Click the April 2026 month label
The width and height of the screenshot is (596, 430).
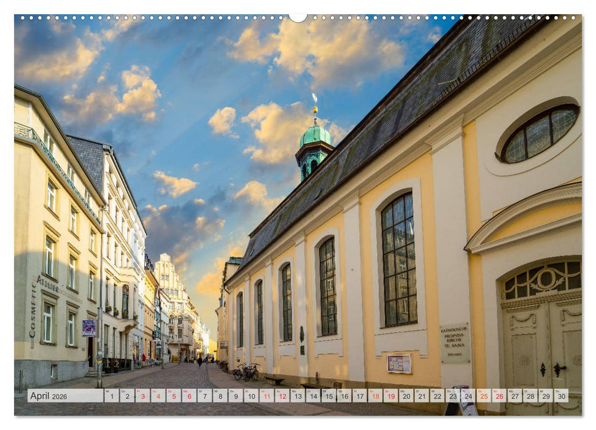pos(46,396)
